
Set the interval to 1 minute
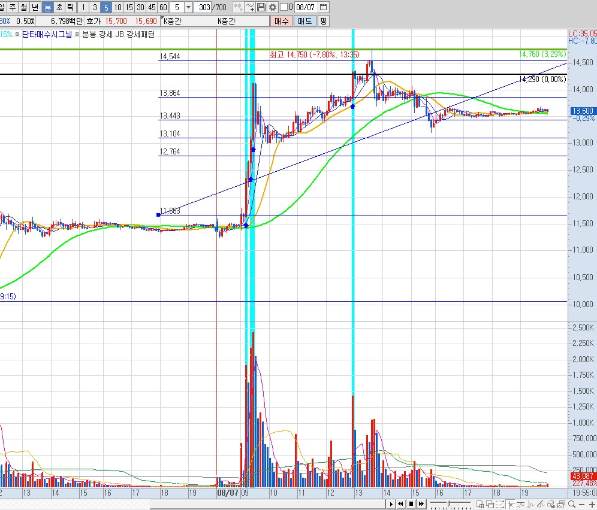tap(83, 7)
